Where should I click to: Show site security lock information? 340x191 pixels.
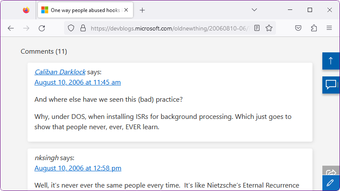pos(83,28)
